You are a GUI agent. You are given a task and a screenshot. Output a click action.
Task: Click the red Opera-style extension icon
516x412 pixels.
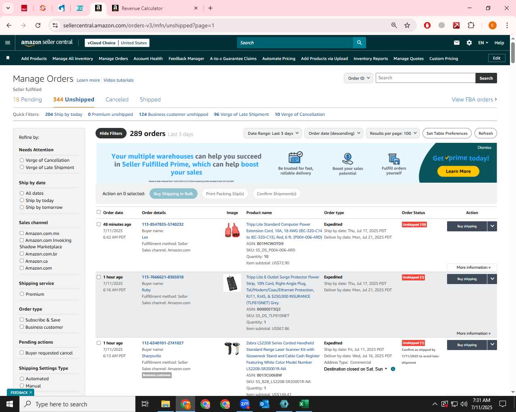coord(427,25)
